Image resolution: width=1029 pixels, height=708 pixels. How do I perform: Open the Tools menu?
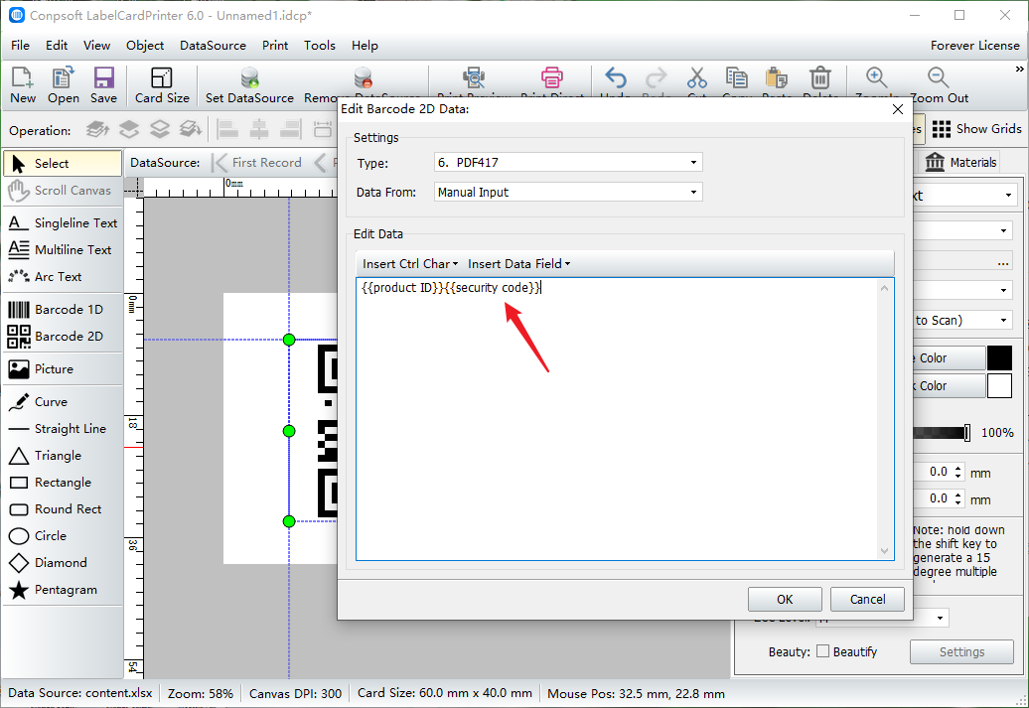click(320, 46)
